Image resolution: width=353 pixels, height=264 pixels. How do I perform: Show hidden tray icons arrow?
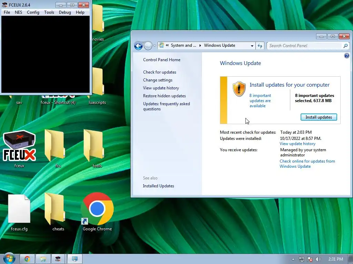pos(293,259)
